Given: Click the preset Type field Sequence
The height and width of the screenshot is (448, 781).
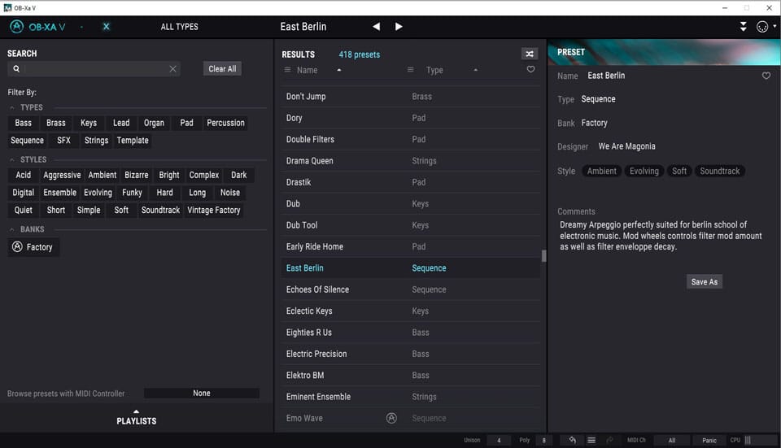Looking at the screenshot, I should pyautogui.click(x=598, y=99).
